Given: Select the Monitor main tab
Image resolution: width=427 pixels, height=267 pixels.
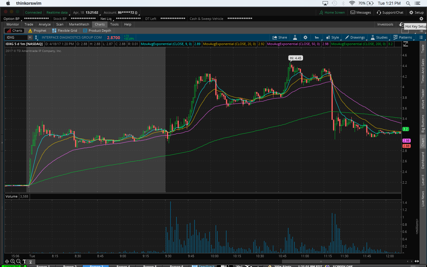Looking at the screenshot, I should click(13, 24).
